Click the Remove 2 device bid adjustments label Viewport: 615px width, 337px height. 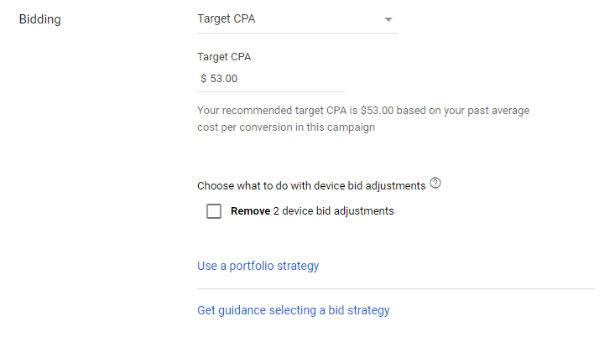tap(312, 211)
